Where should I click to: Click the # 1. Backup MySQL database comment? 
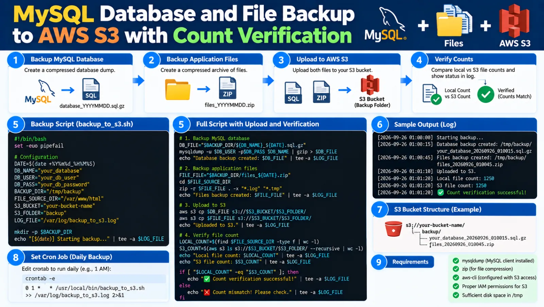click(214, 138)
